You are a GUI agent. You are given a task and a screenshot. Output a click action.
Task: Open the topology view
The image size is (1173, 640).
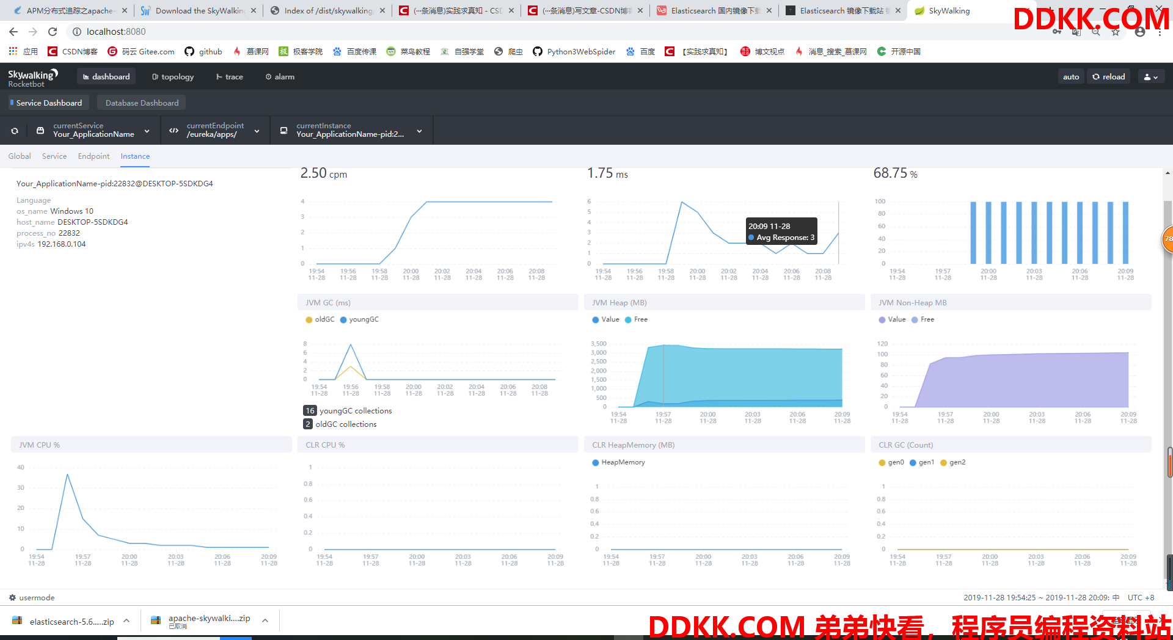[173, 76]
